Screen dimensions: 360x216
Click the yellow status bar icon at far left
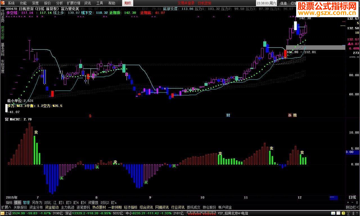pyautogui.click(x=3, y=213)
